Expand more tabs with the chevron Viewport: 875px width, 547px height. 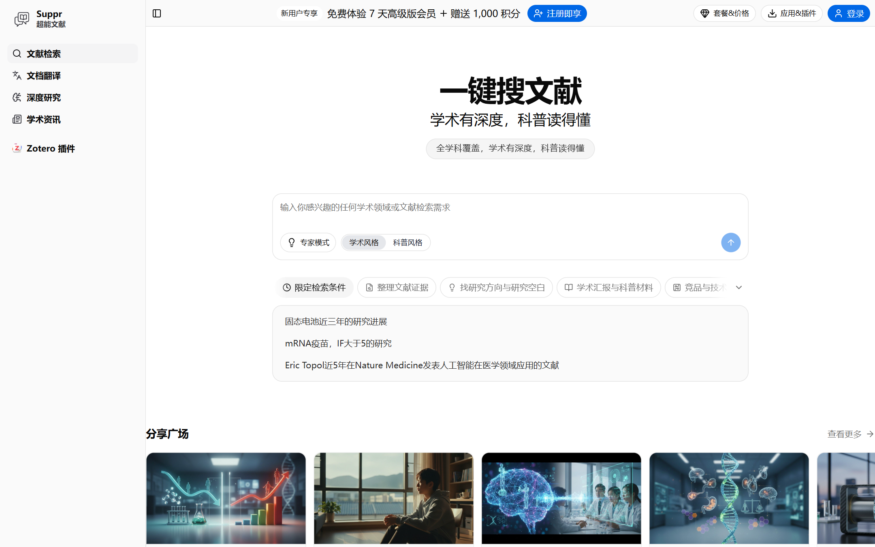click(x=739, y=287)
